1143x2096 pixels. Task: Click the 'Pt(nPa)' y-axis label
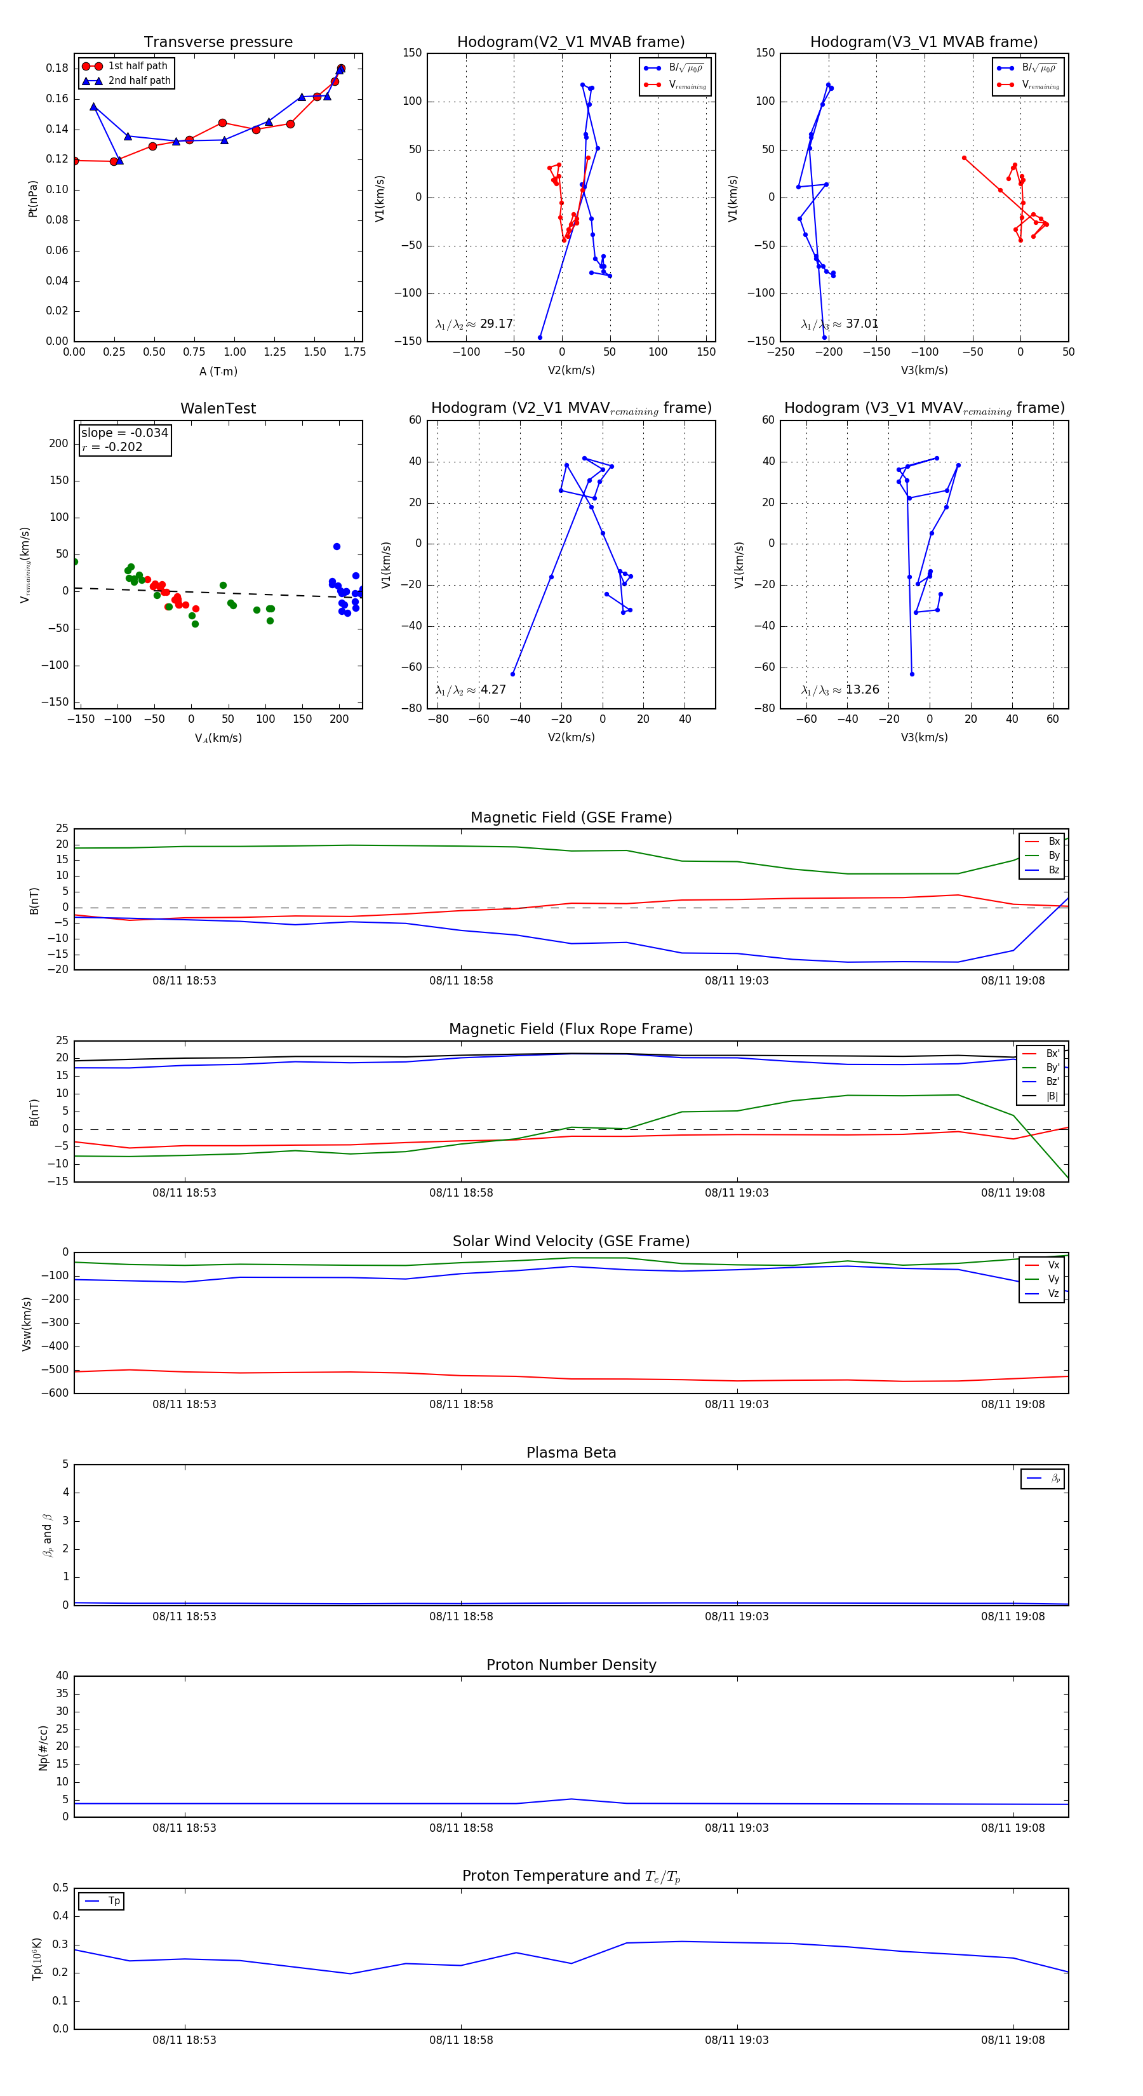pos(32,198)
